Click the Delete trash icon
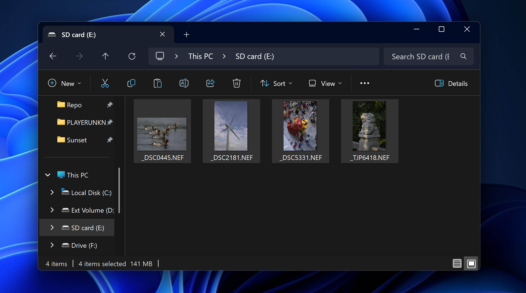This screenshot has height=293, width=526. pos(236,83)
